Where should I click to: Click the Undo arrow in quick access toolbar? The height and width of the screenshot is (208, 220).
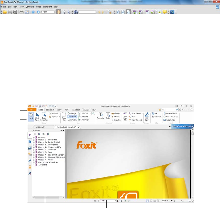pos(50,106)
